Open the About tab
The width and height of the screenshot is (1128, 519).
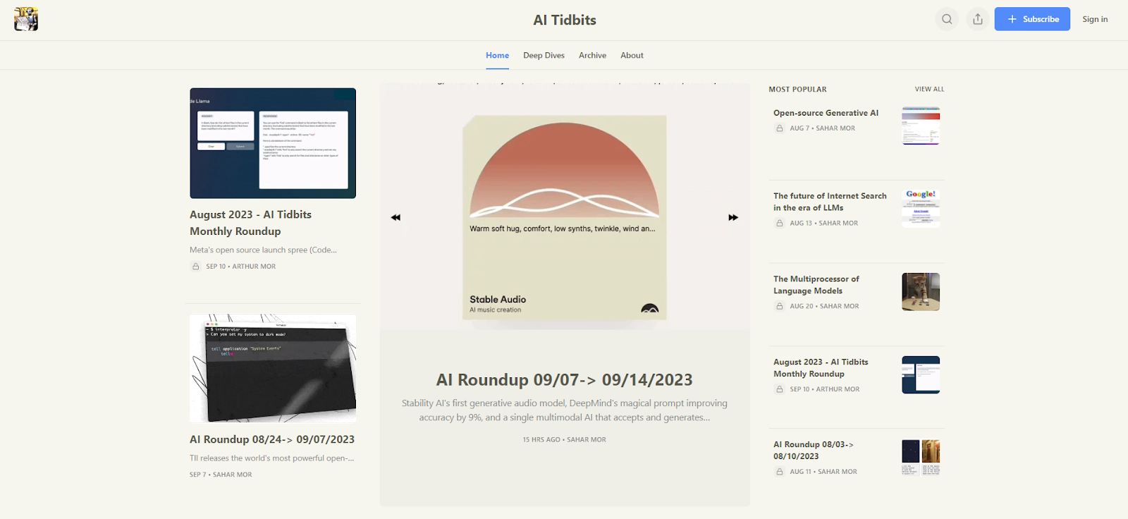click(x=632, y=55)
